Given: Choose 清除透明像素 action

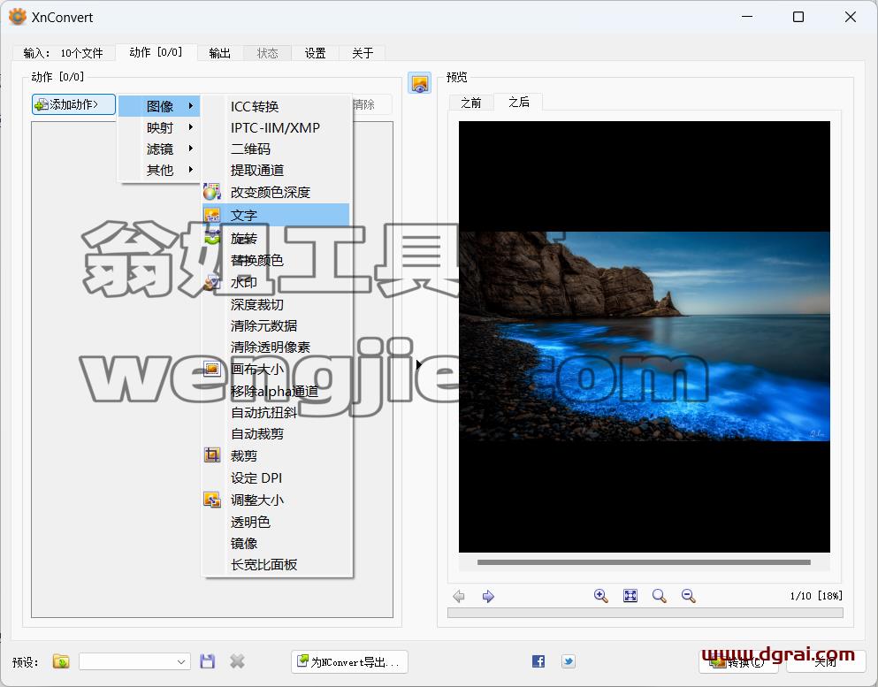Looking at the screenshot, I should 277,347.
